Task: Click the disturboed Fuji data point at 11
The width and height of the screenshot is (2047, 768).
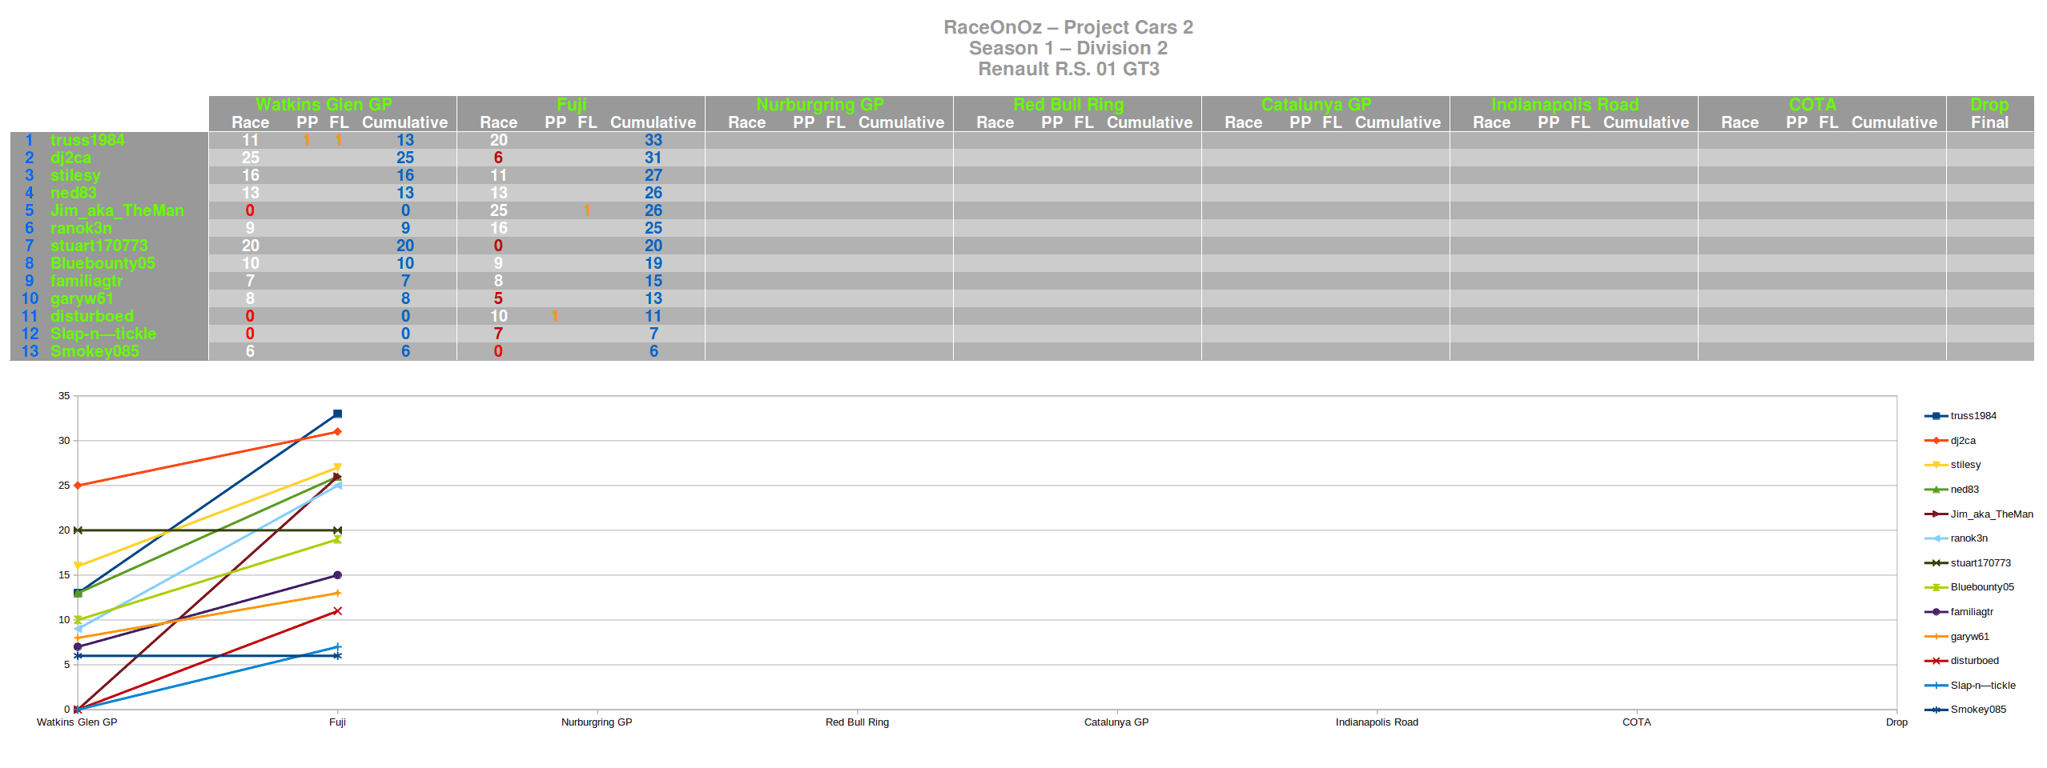Action: 337,611
